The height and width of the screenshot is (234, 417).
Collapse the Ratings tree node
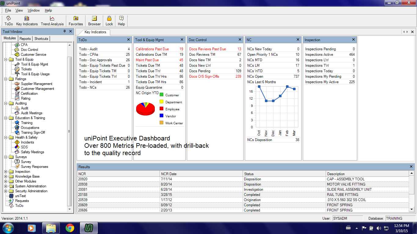click(6, 79)
